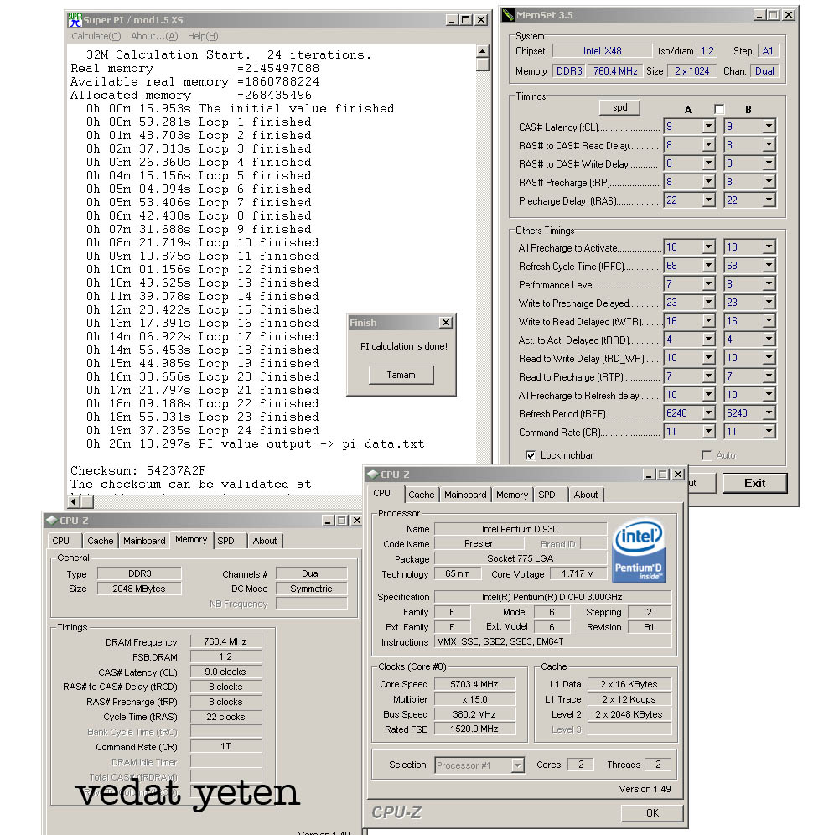This screenshot has width=834, height=835.
Task: Click the Core Voltage 1.717 V value
Action: click(x=578, y=573)
